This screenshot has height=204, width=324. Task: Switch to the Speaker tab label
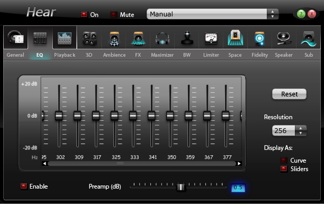[x=284, y=55]
